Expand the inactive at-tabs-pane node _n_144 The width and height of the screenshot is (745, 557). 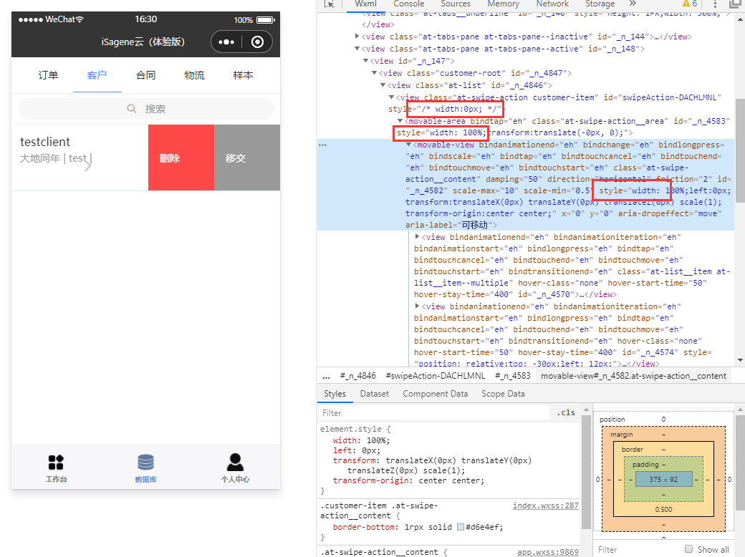coord(357,36)
